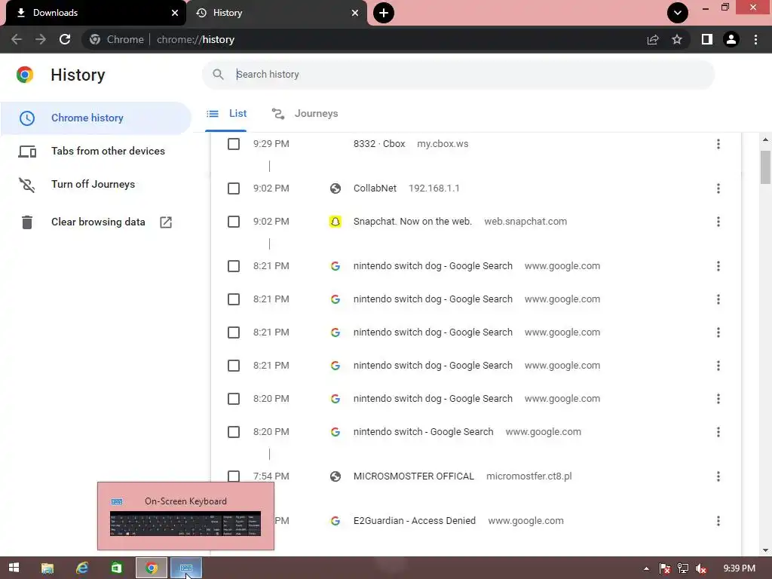The height and width of the screenshot is (579, 772).
Task: Open actions menu for 8332 Cbox entry
Action: point(718,144)
